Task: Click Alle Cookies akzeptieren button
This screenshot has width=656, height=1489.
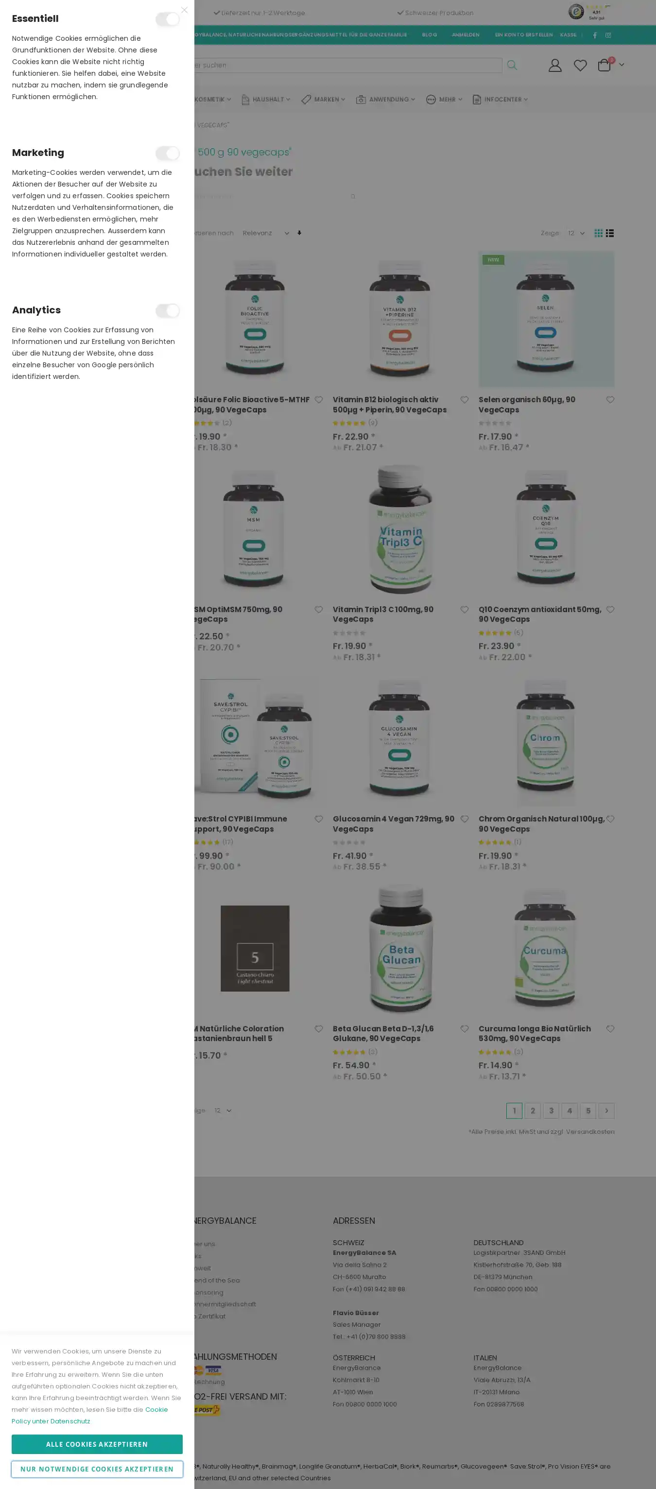Action: pyautogui.click(x=97, y=1444)
